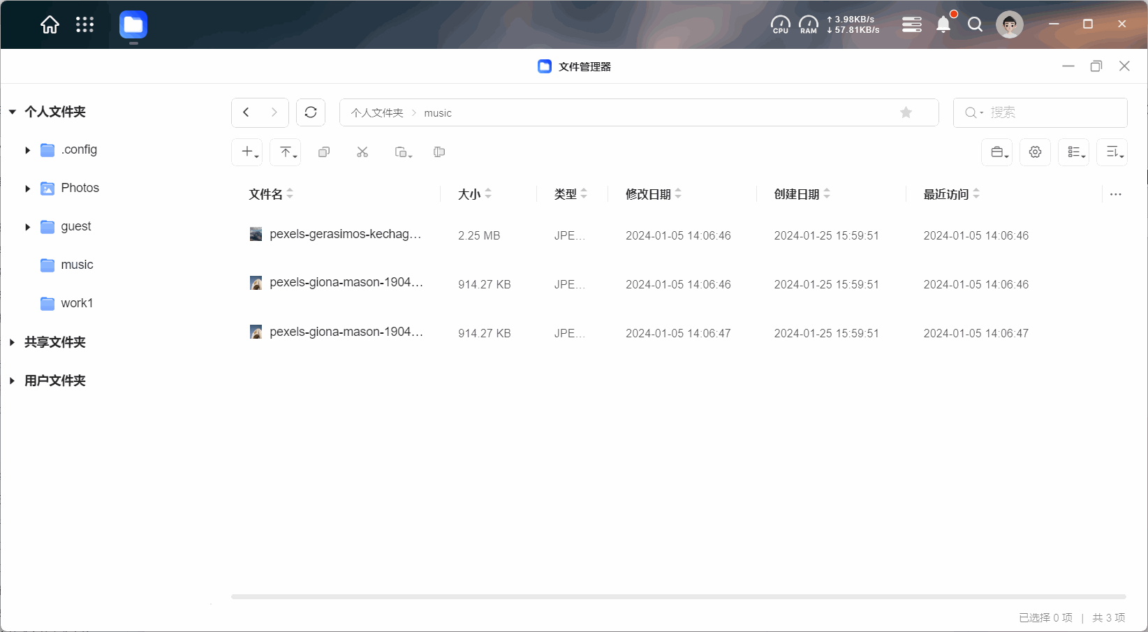Navigate back to the previous folder
Image resolution: width=1148 pixels, height=632 pixels.
246,112
